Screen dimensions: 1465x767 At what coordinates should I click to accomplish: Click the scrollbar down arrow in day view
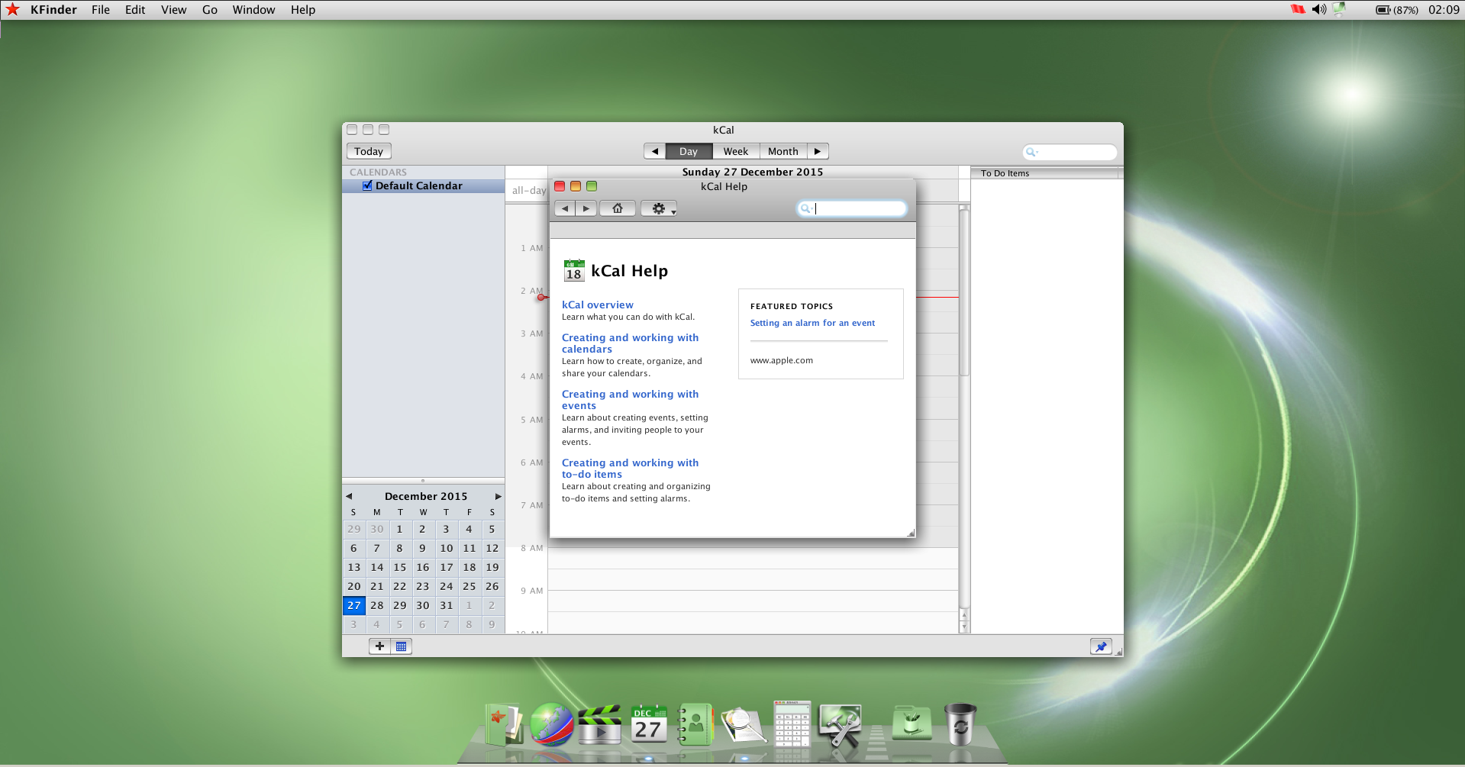[964, 627]
